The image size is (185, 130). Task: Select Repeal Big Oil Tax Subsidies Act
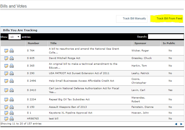tap(69, 99)
